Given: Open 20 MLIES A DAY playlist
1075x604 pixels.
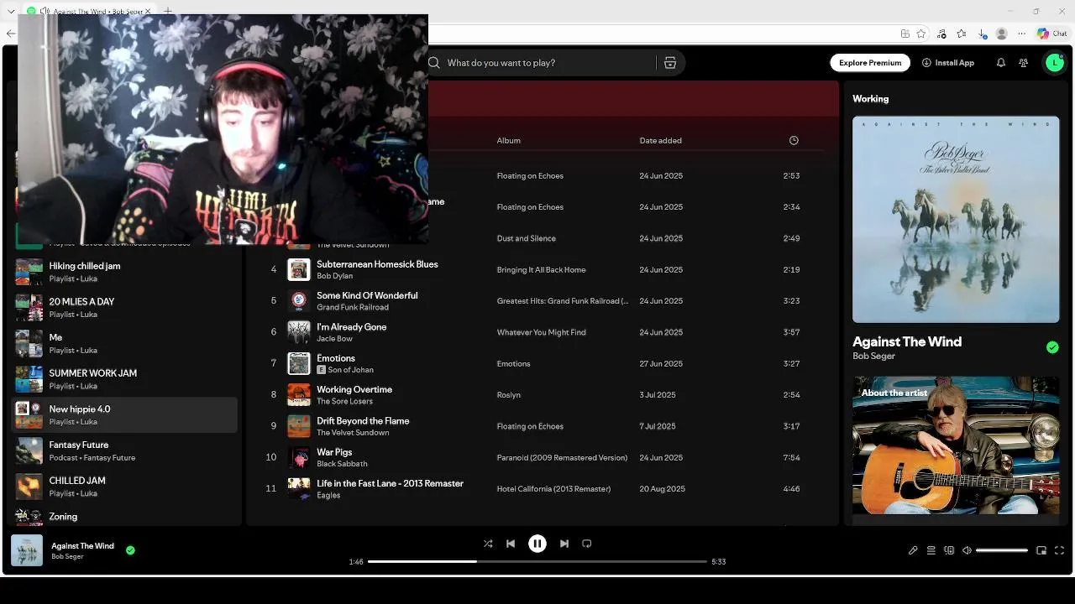Looking at the screenshot, I should pos(126,308).
